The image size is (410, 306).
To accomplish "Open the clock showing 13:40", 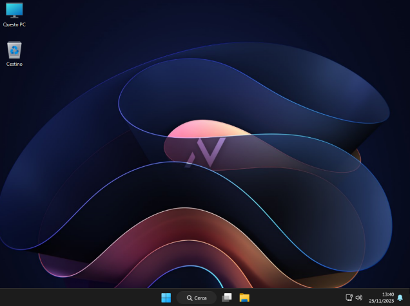I will [x=388, y=294].
